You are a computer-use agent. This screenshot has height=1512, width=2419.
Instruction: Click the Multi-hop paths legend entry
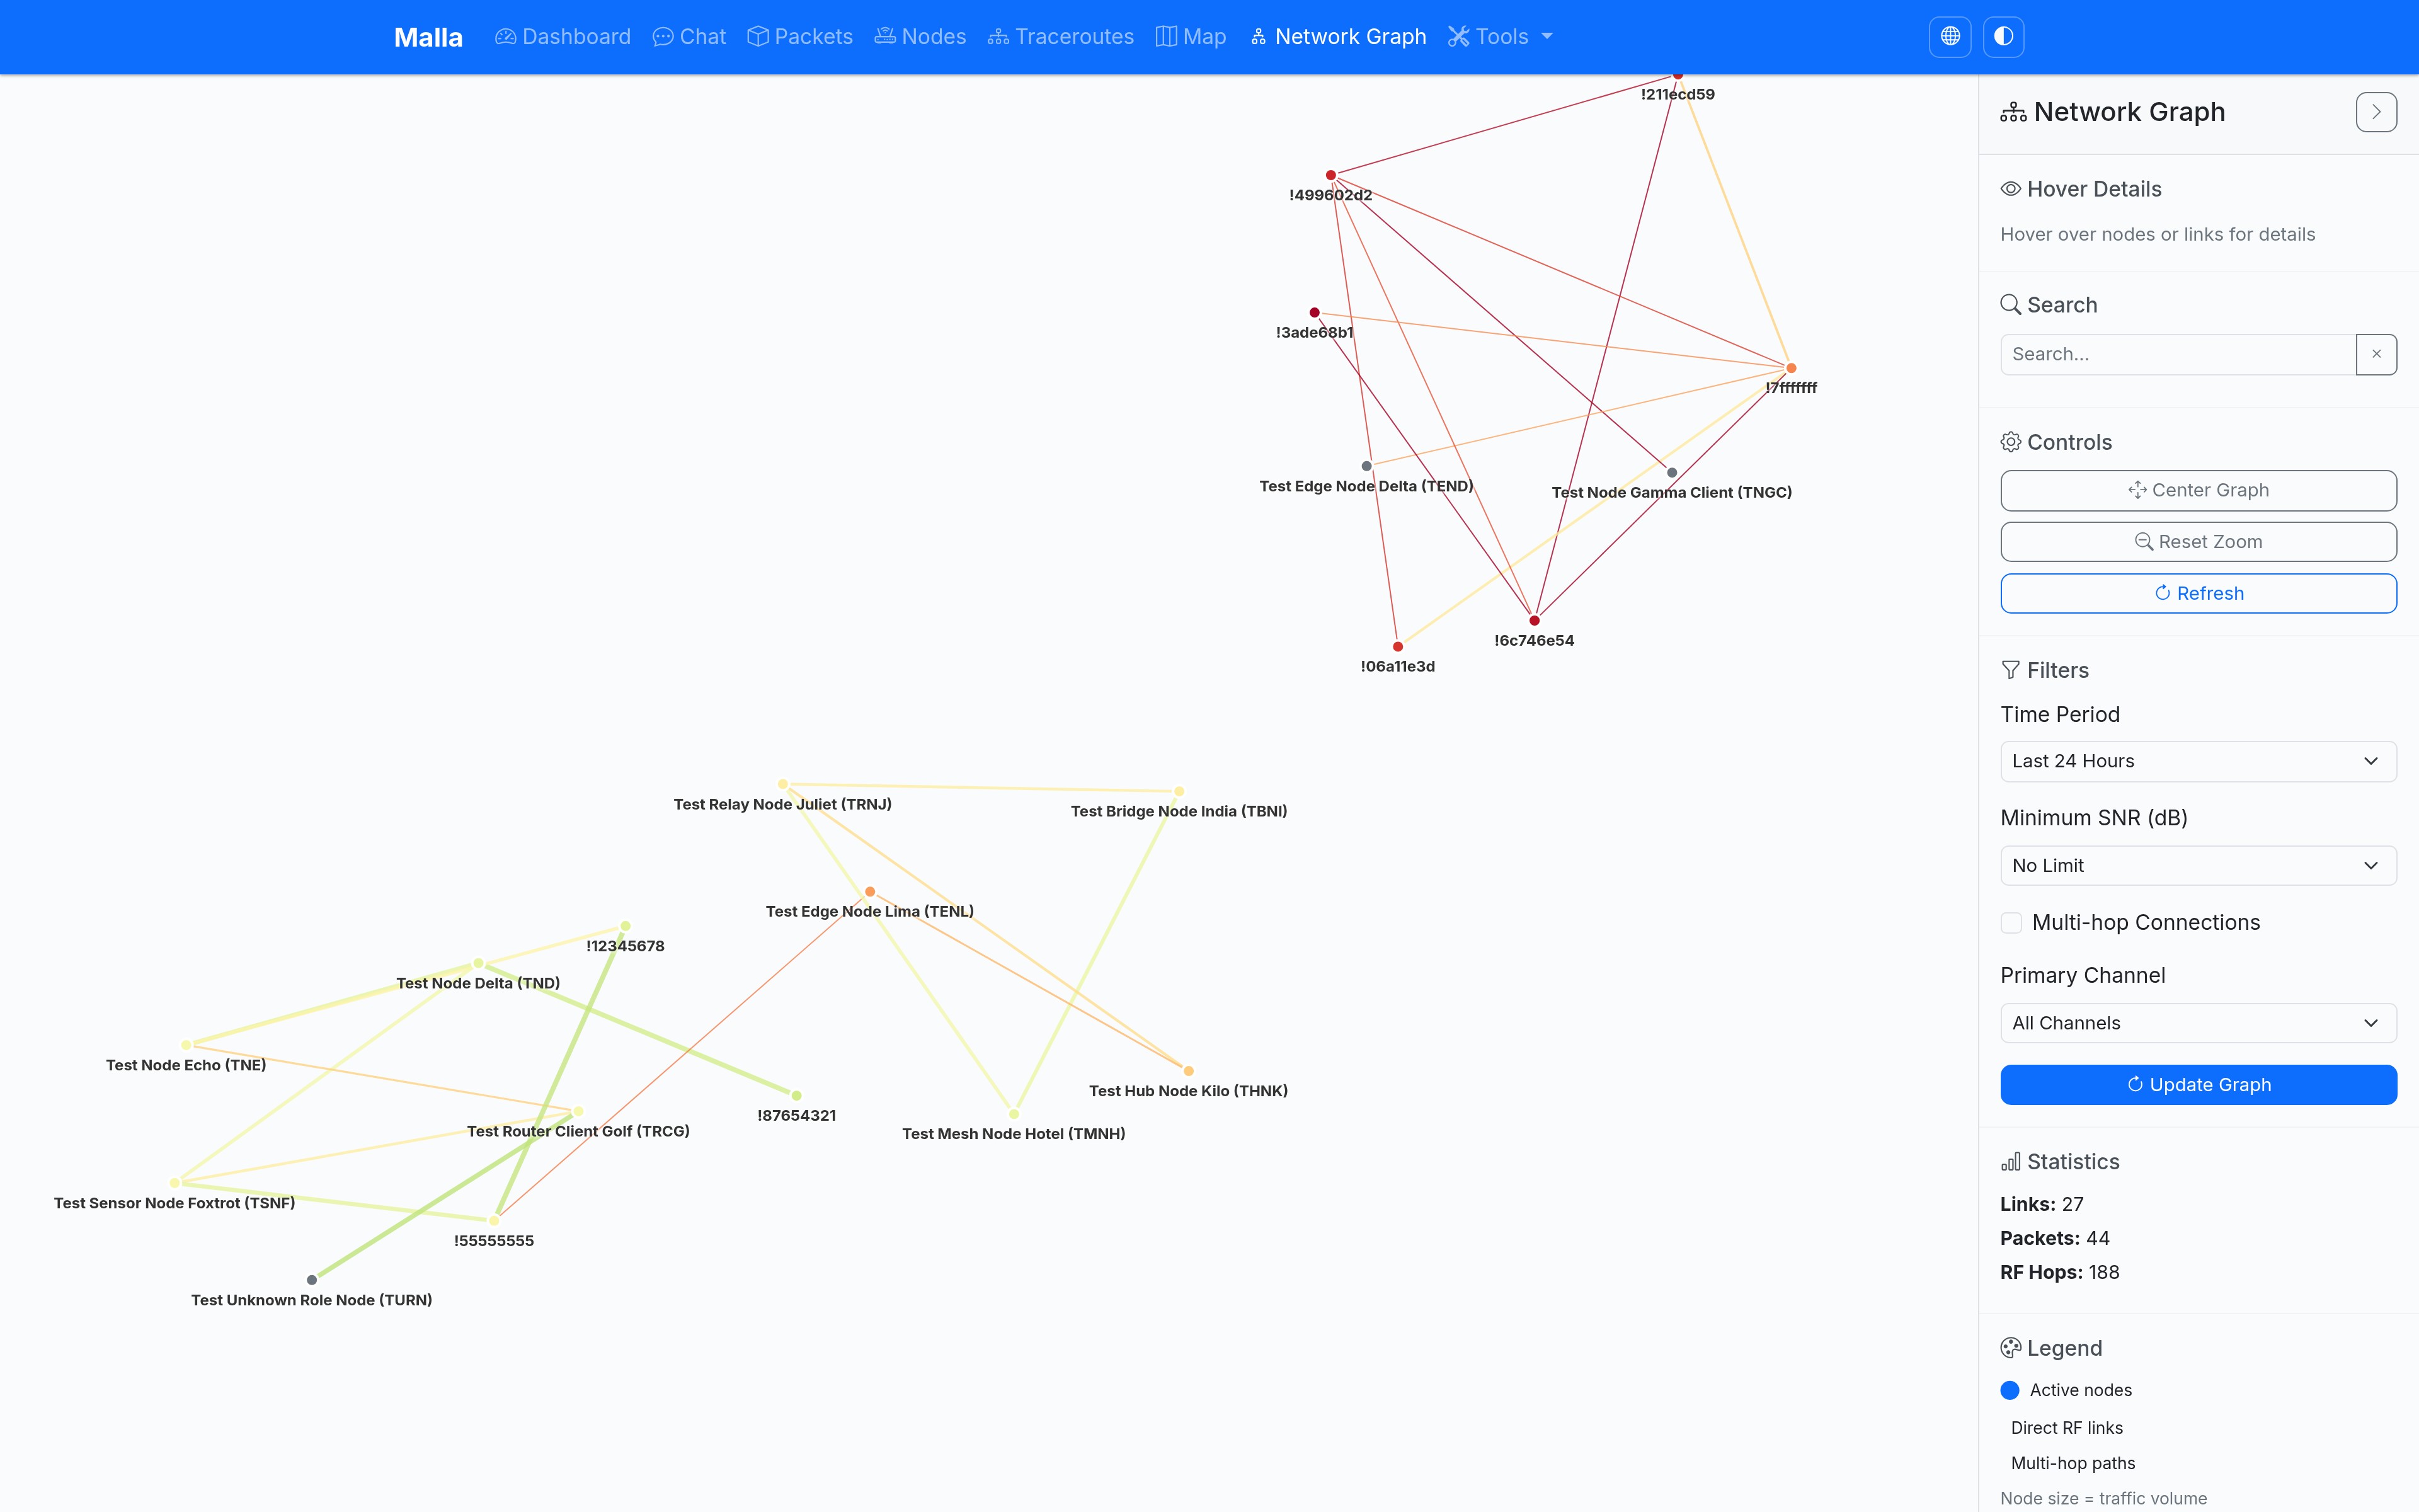click(2072, 1463)
